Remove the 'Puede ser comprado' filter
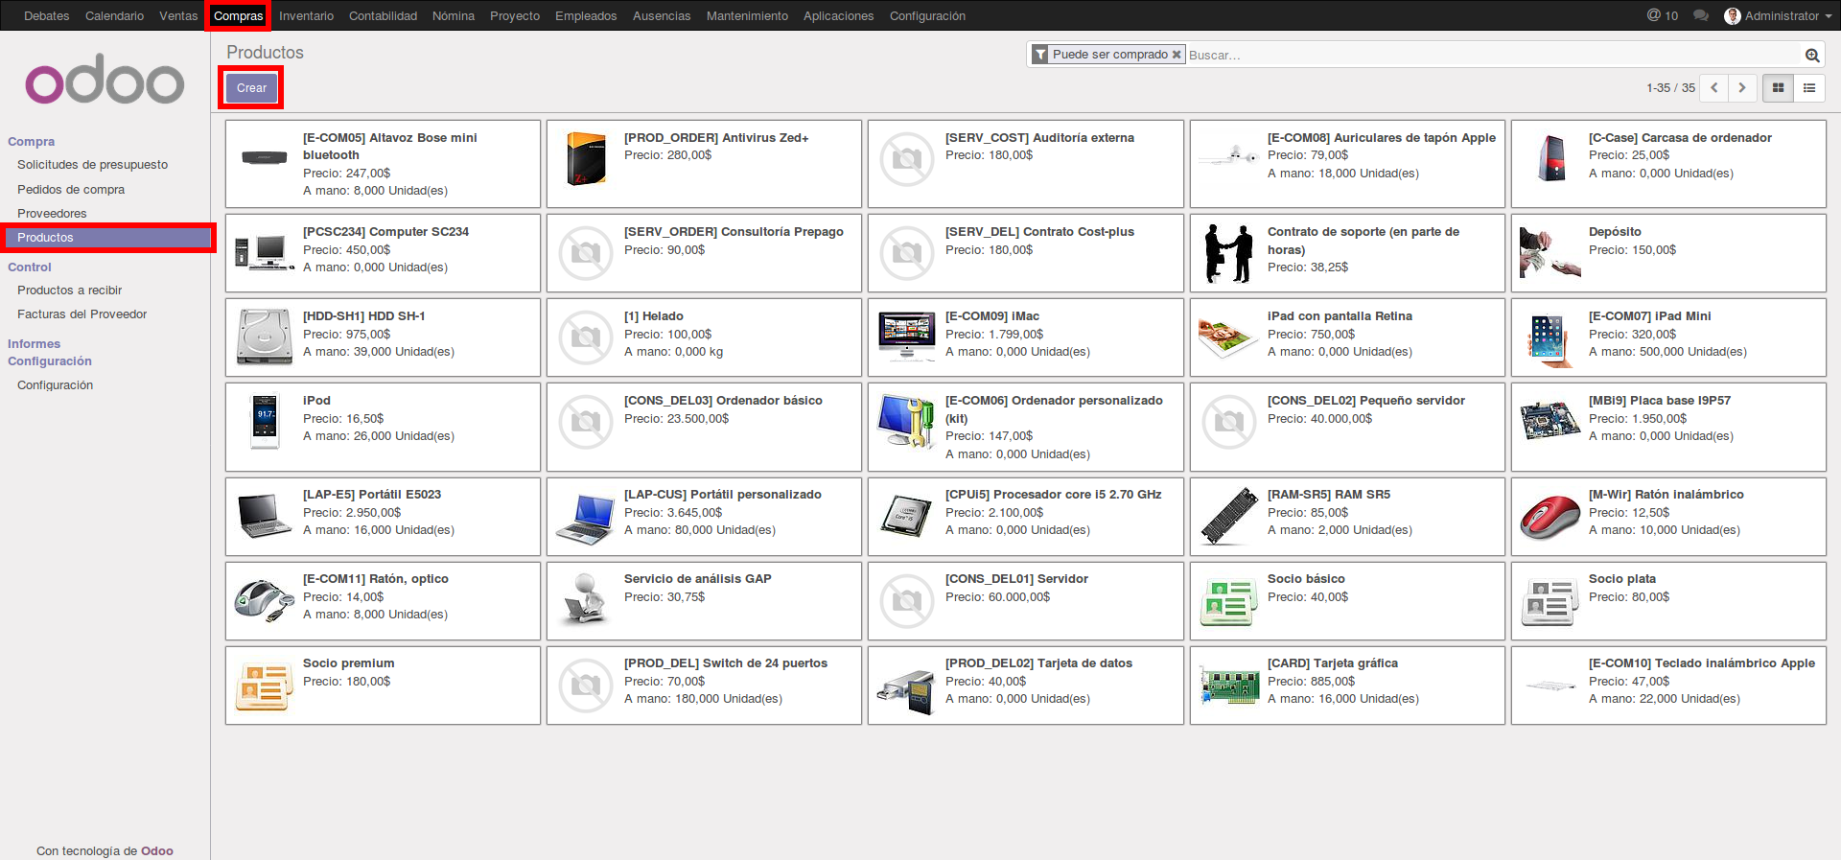 point(1177,55)
